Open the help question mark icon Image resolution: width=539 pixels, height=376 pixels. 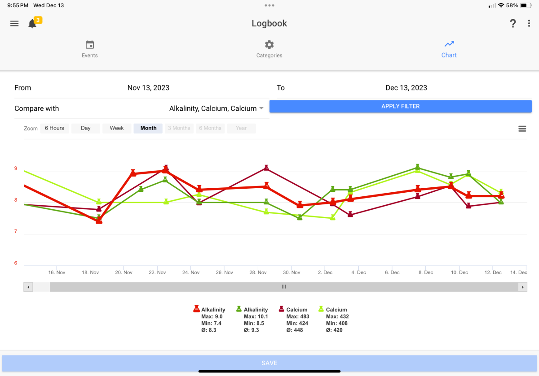pos(512,24)
